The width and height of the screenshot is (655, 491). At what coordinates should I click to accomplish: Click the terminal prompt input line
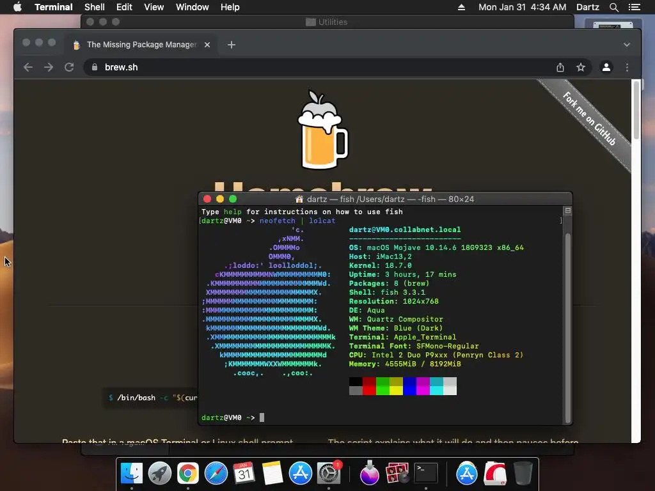click(x=381, y=417)
